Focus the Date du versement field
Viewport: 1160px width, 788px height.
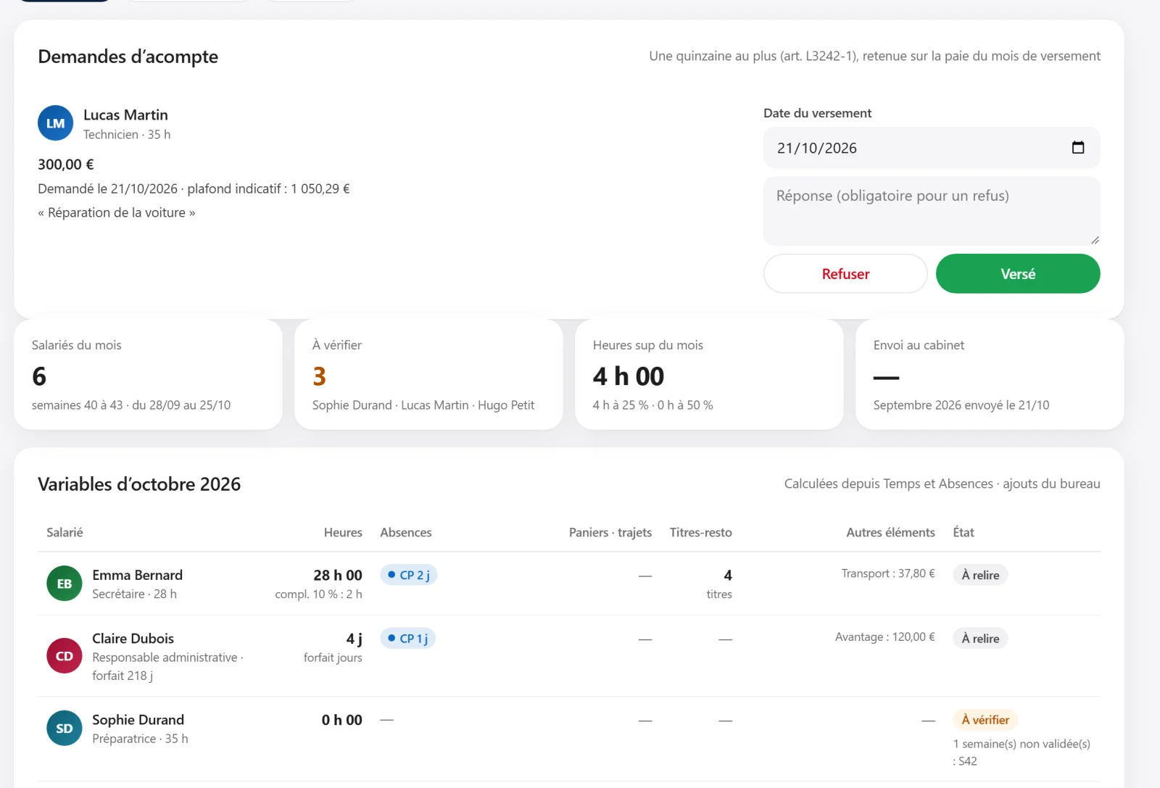[932, 148]
